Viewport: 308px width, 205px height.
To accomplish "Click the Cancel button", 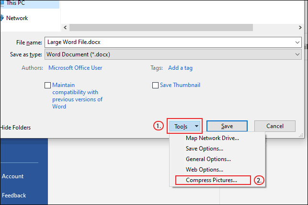I will coord(274,126).
